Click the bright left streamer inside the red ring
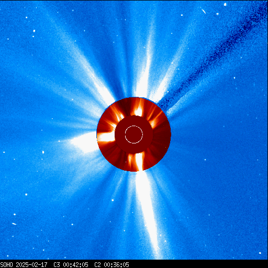The image size is (268, 268). pyautogui.click(x=106, y=137)
